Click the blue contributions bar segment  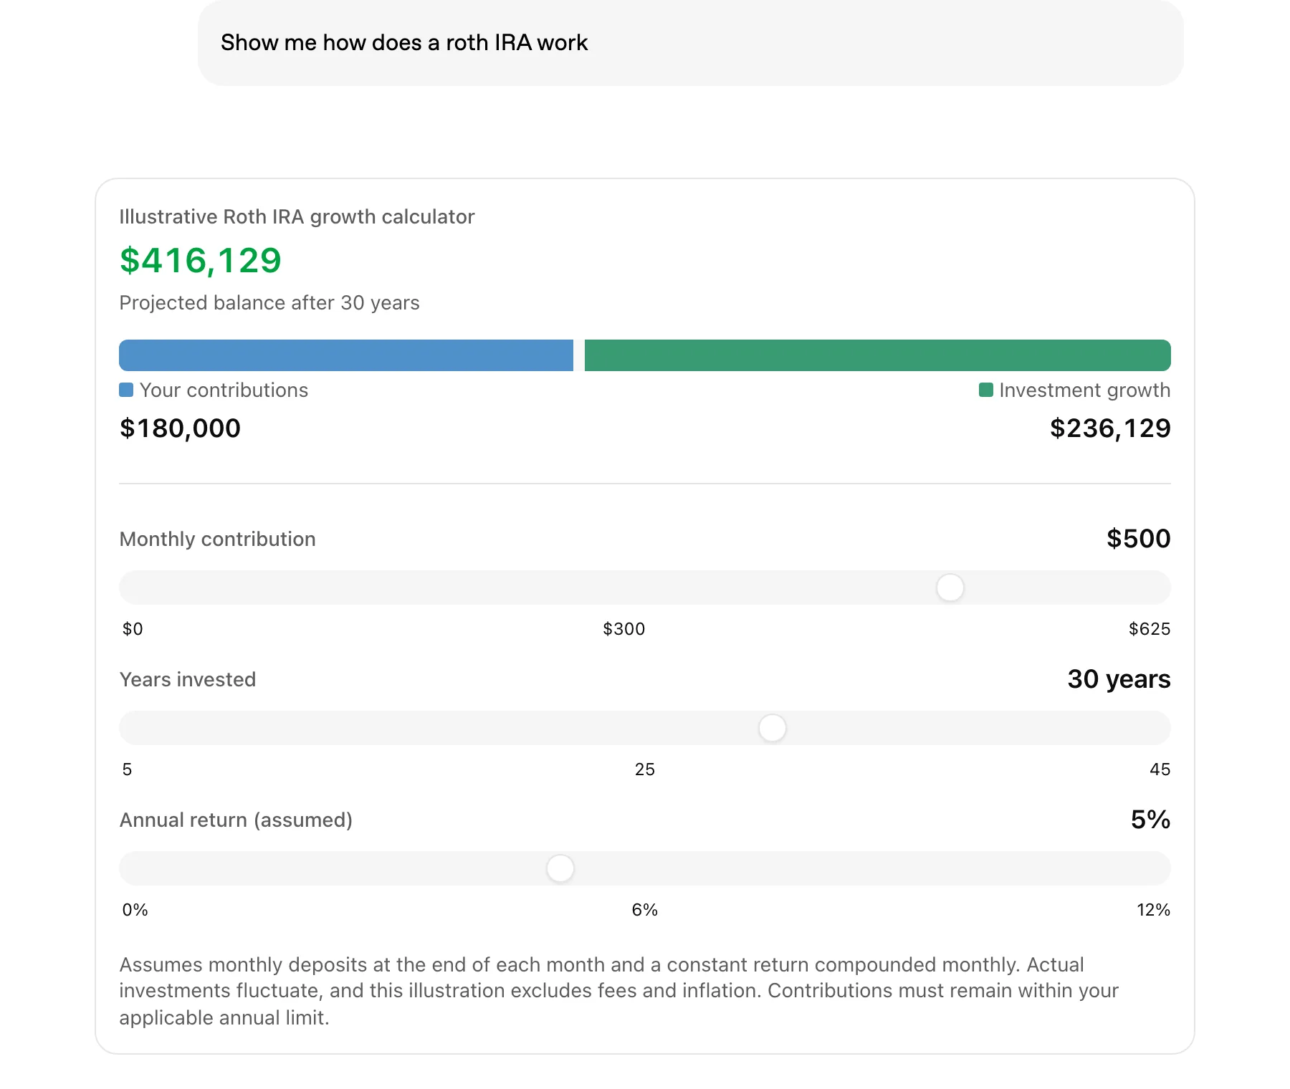coord(346,355)
